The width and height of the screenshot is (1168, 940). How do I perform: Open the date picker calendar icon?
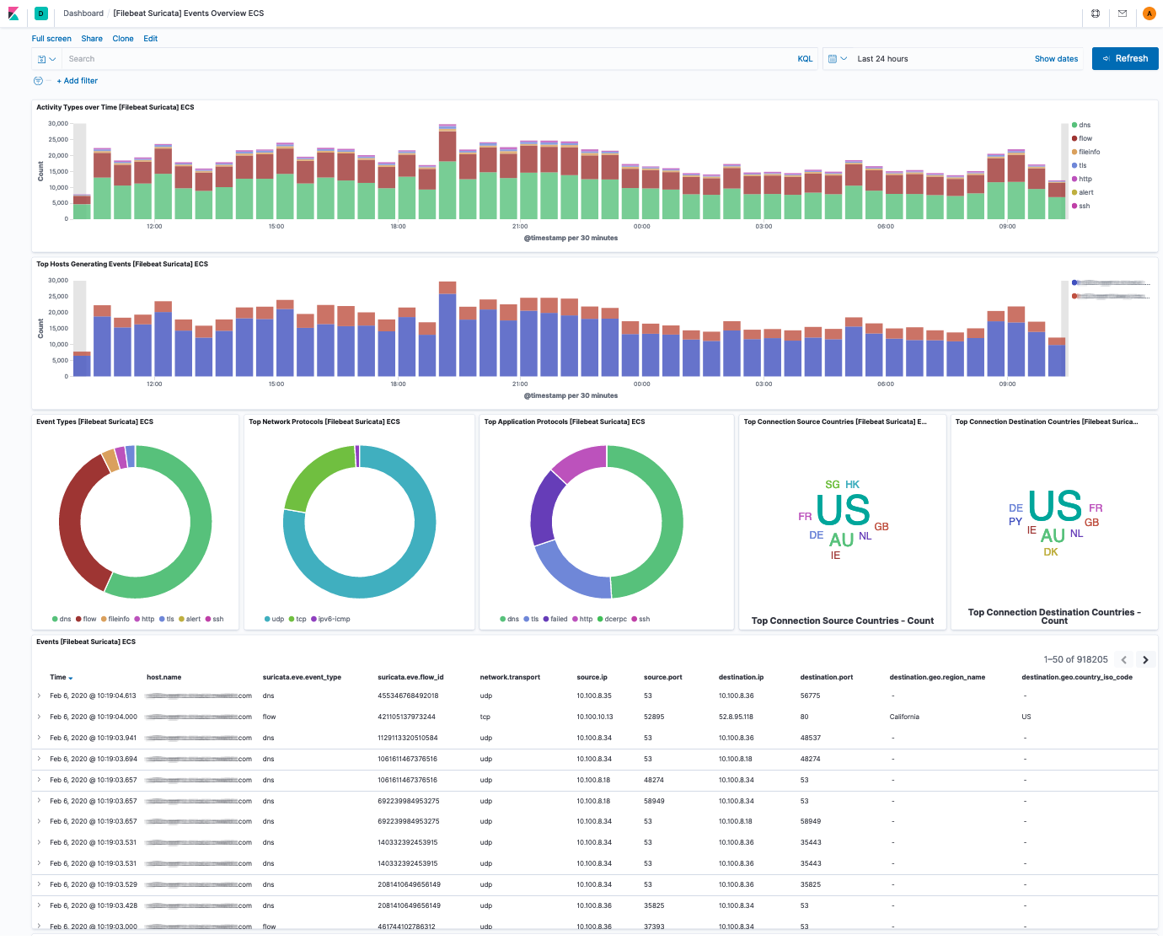point(833,58)
